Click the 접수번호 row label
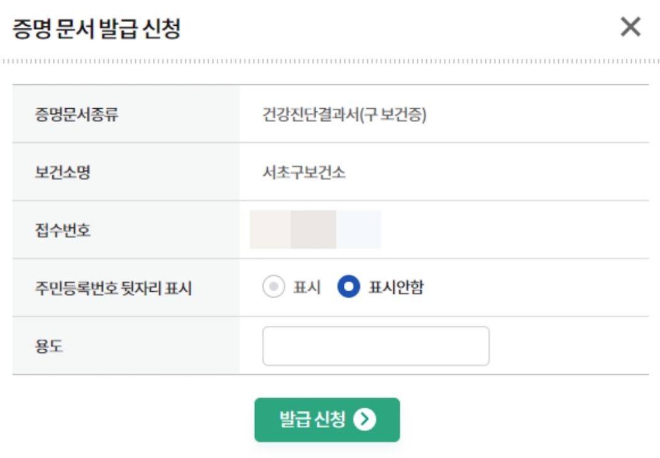This screenshot has width=660, height=458. (63, 230)
